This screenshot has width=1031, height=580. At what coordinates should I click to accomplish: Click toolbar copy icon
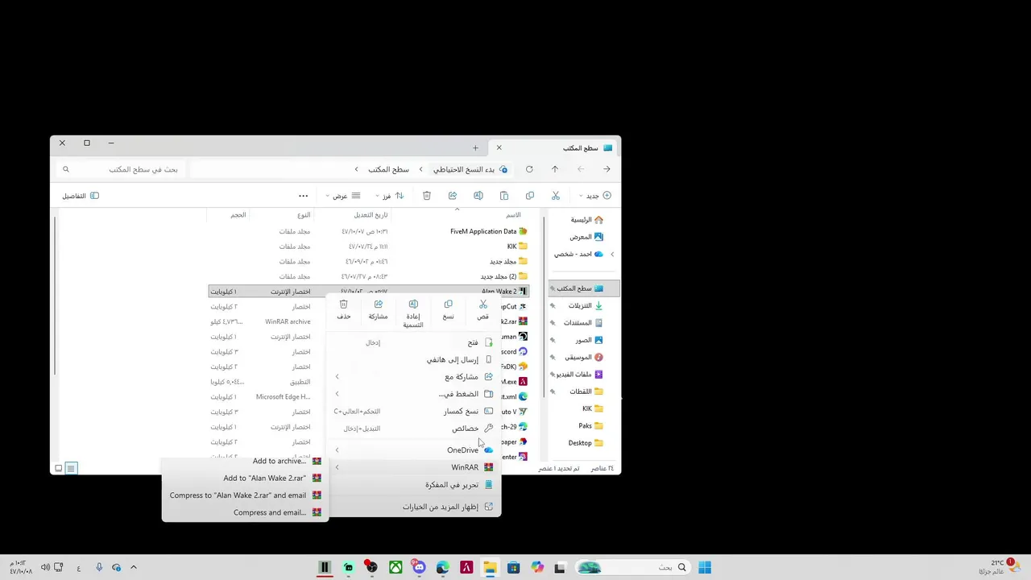[530, 196]
